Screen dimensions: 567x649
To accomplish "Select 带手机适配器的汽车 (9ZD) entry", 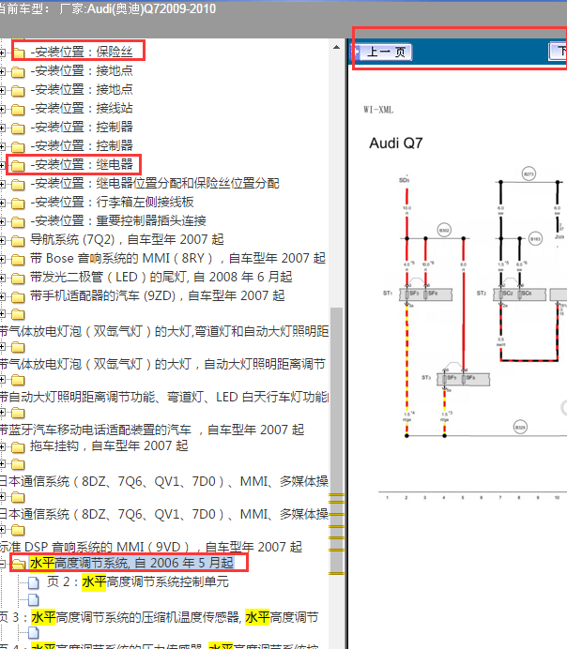I will (x=158, y=295).
